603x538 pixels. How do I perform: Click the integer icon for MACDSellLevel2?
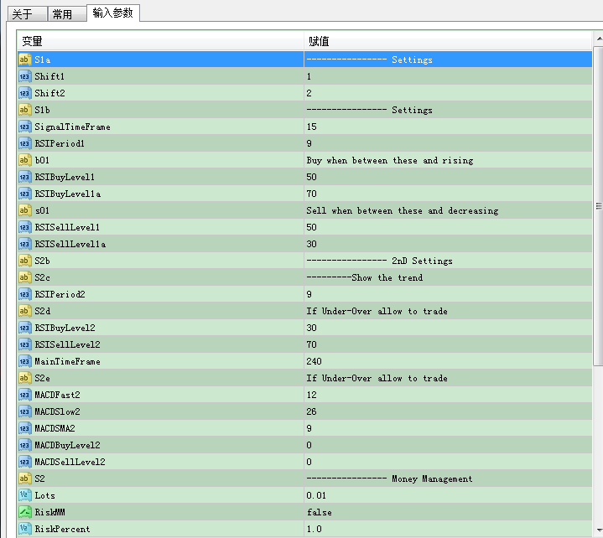point(24,462)
